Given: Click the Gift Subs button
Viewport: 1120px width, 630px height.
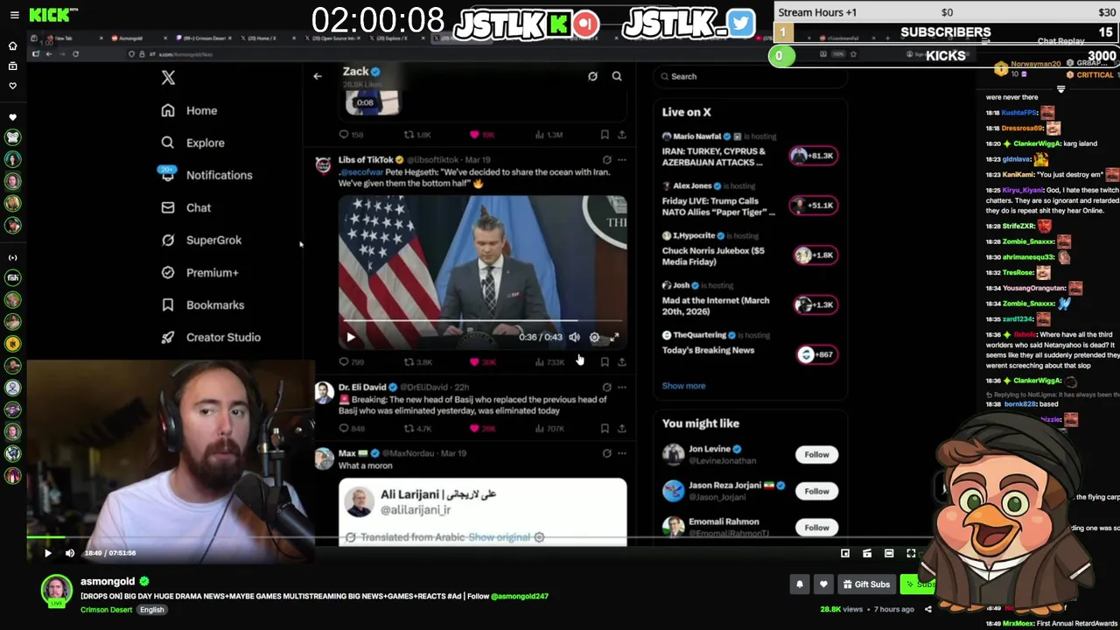Looking at the screenshot, I should (x=866, y=584).
